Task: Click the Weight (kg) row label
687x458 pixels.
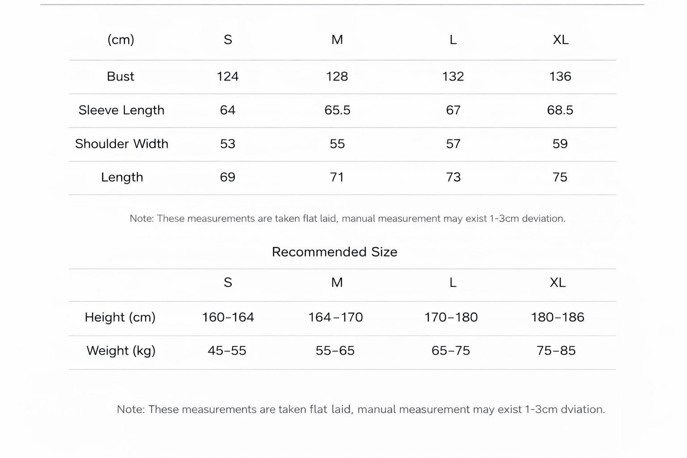Action: point(121,351)
